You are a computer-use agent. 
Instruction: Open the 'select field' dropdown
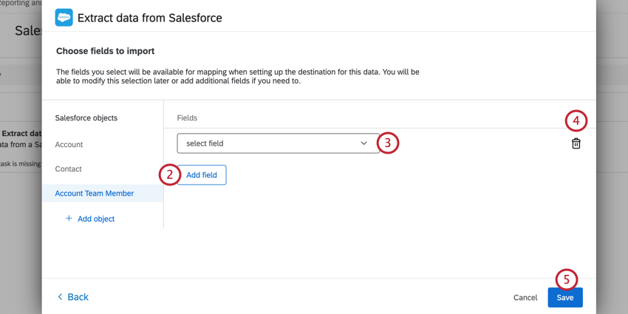point(278,143)
